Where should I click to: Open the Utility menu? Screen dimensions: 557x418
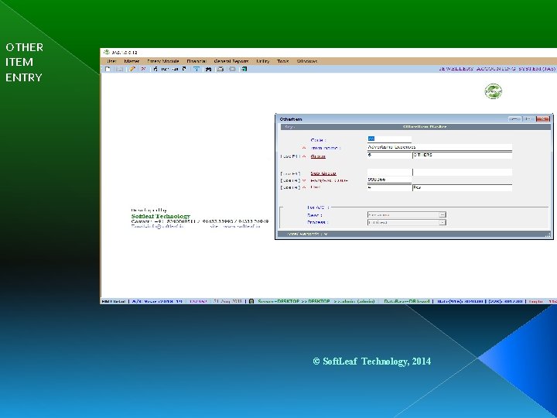point(263,61)
